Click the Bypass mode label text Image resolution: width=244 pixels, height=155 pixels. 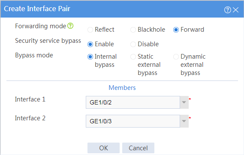coord(34,55)
